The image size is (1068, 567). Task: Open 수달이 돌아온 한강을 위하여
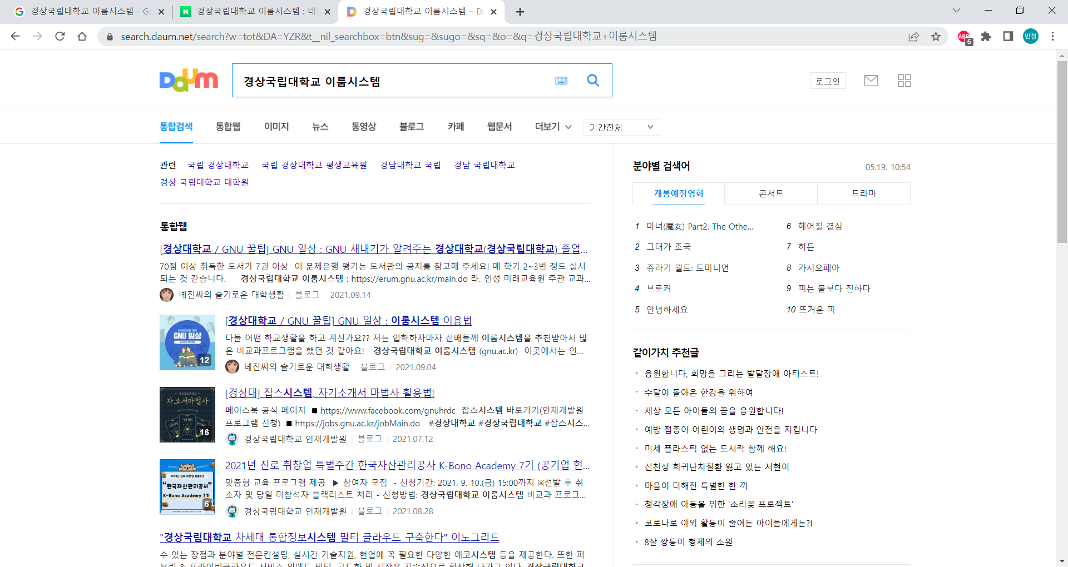699,392
